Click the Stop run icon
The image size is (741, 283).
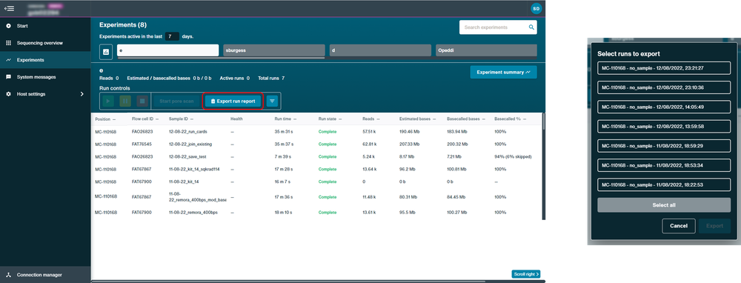click(142, 101)
